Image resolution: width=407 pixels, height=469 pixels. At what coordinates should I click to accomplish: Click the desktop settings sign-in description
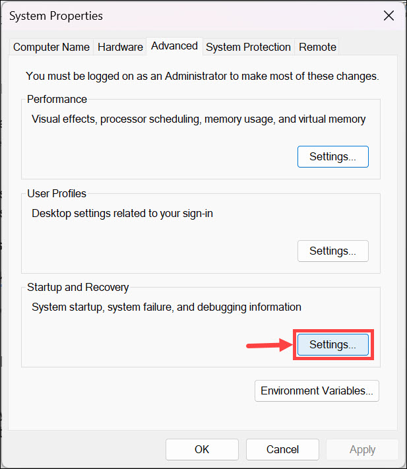[131, 213]
